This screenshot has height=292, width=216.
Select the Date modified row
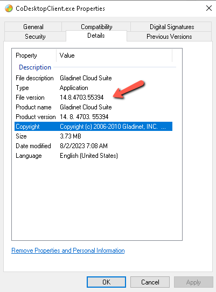pos(94,146)
